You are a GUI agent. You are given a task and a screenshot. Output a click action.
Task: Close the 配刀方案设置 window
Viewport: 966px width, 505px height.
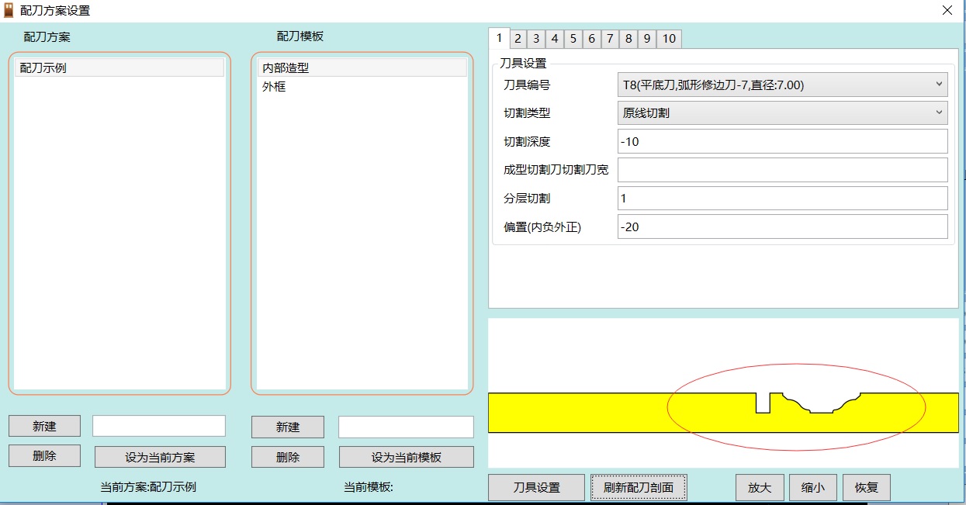point(947,10)
